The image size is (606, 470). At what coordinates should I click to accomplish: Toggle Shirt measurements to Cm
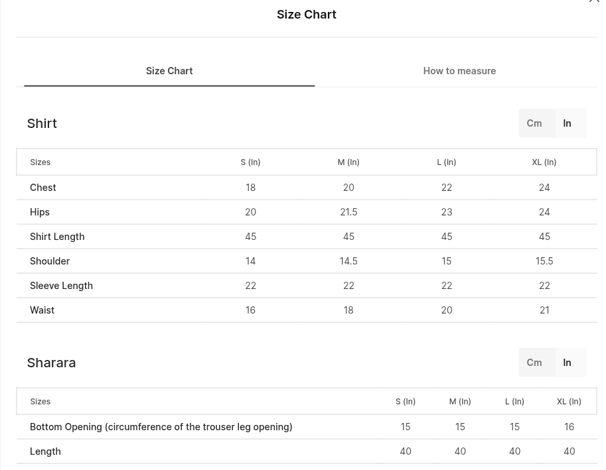tap(534, 123)
